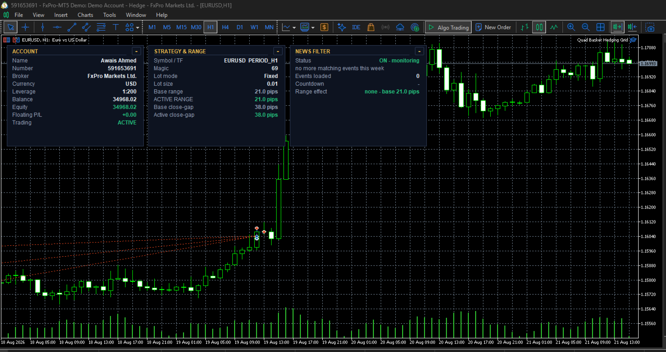Click the Balance value 34968.02
The height and width of the screenshot is (352, 666).
coord(125,99)
